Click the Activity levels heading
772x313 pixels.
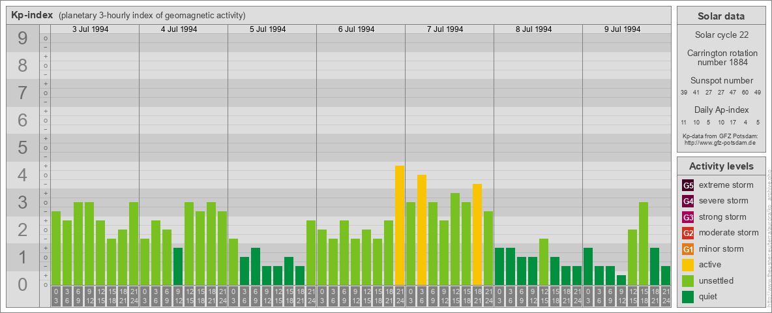coord(721,166)
